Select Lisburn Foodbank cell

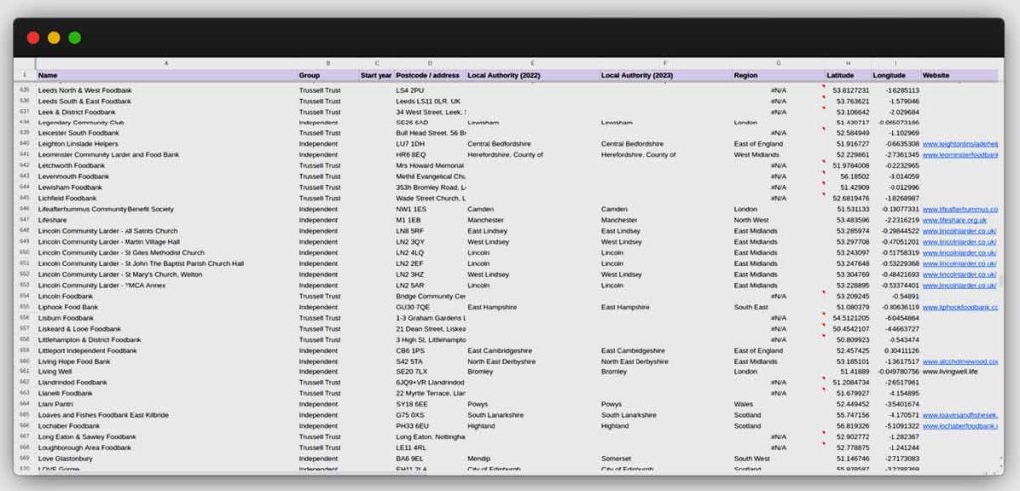[x=166, y=318]
